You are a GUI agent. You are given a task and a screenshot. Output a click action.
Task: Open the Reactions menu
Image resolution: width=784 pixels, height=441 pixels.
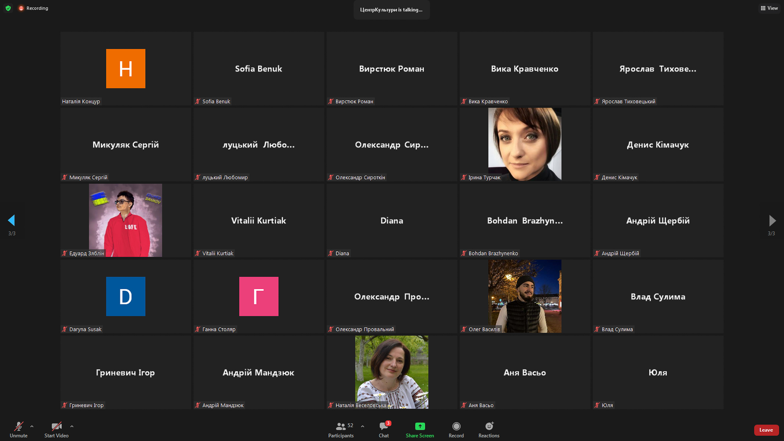point(489,429)
